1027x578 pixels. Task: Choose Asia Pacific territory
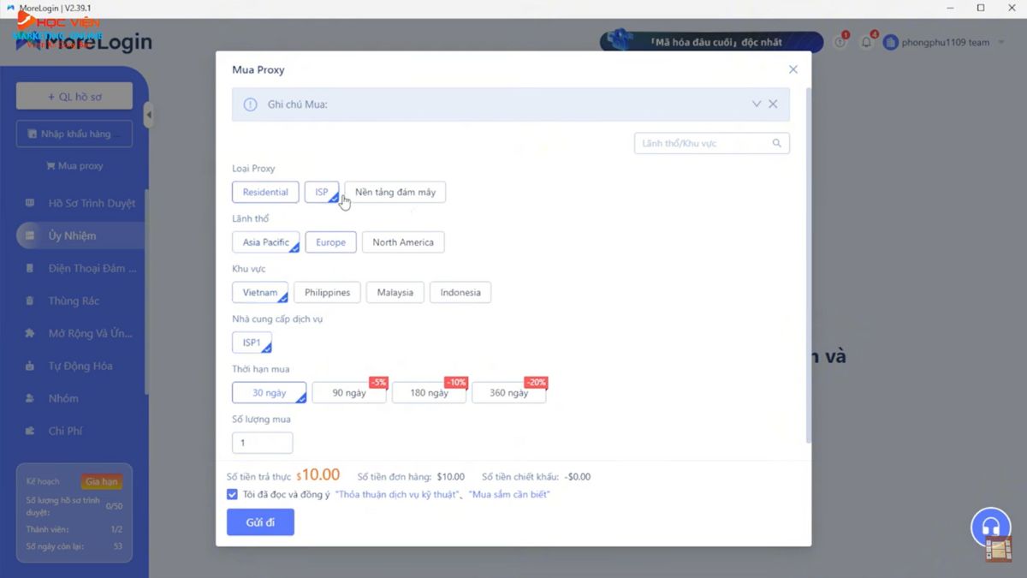[265, 242]
